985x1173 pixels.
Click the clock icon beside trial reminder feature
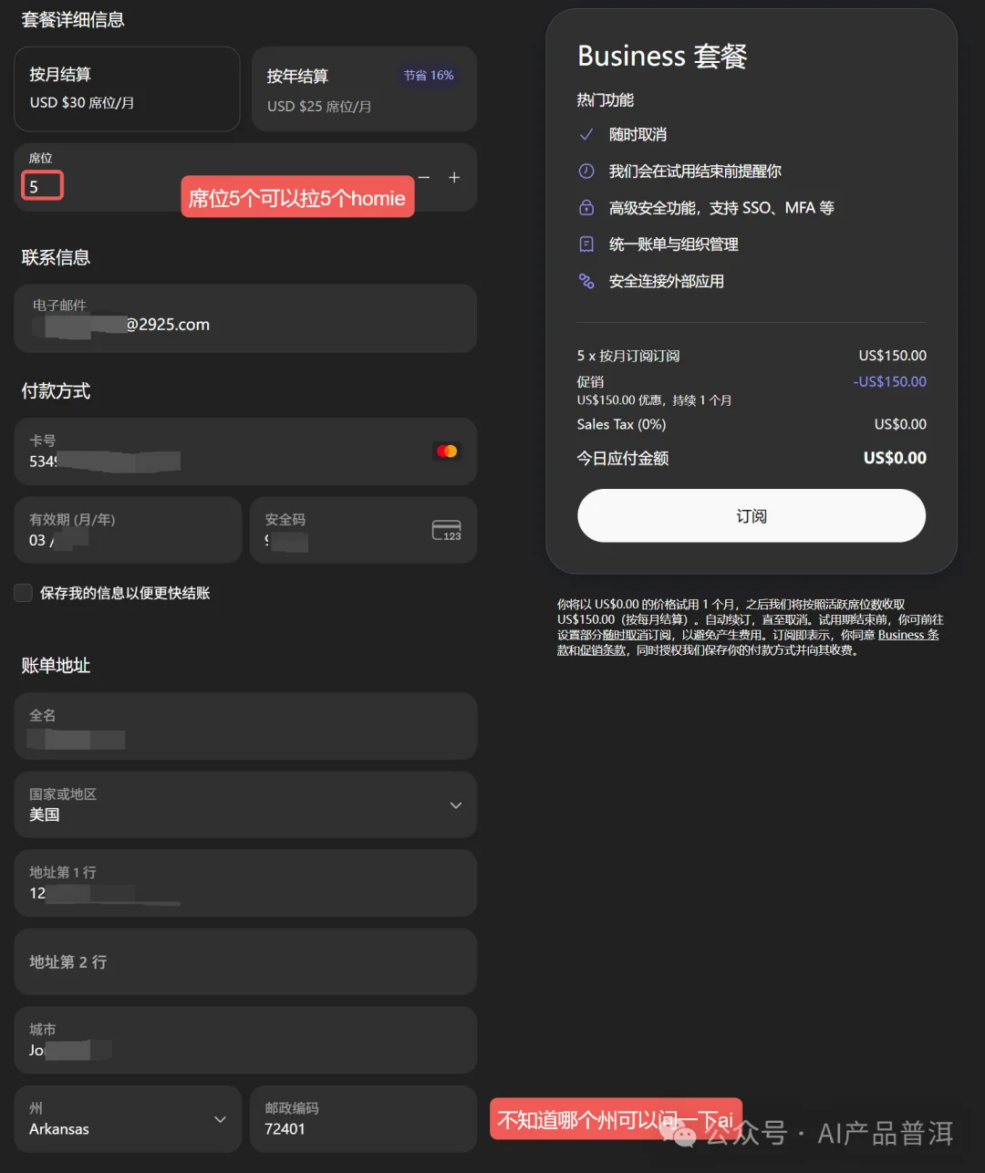tap(586, 171)
